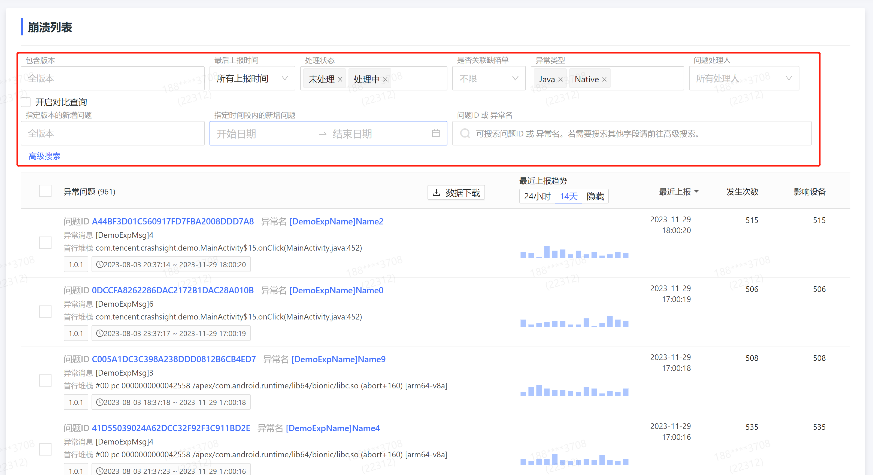873x475 pixels.
Task: Check the row for issue 0DCCFA8262286DAC2172B1DAC28A010B
Action: point(46,311)
